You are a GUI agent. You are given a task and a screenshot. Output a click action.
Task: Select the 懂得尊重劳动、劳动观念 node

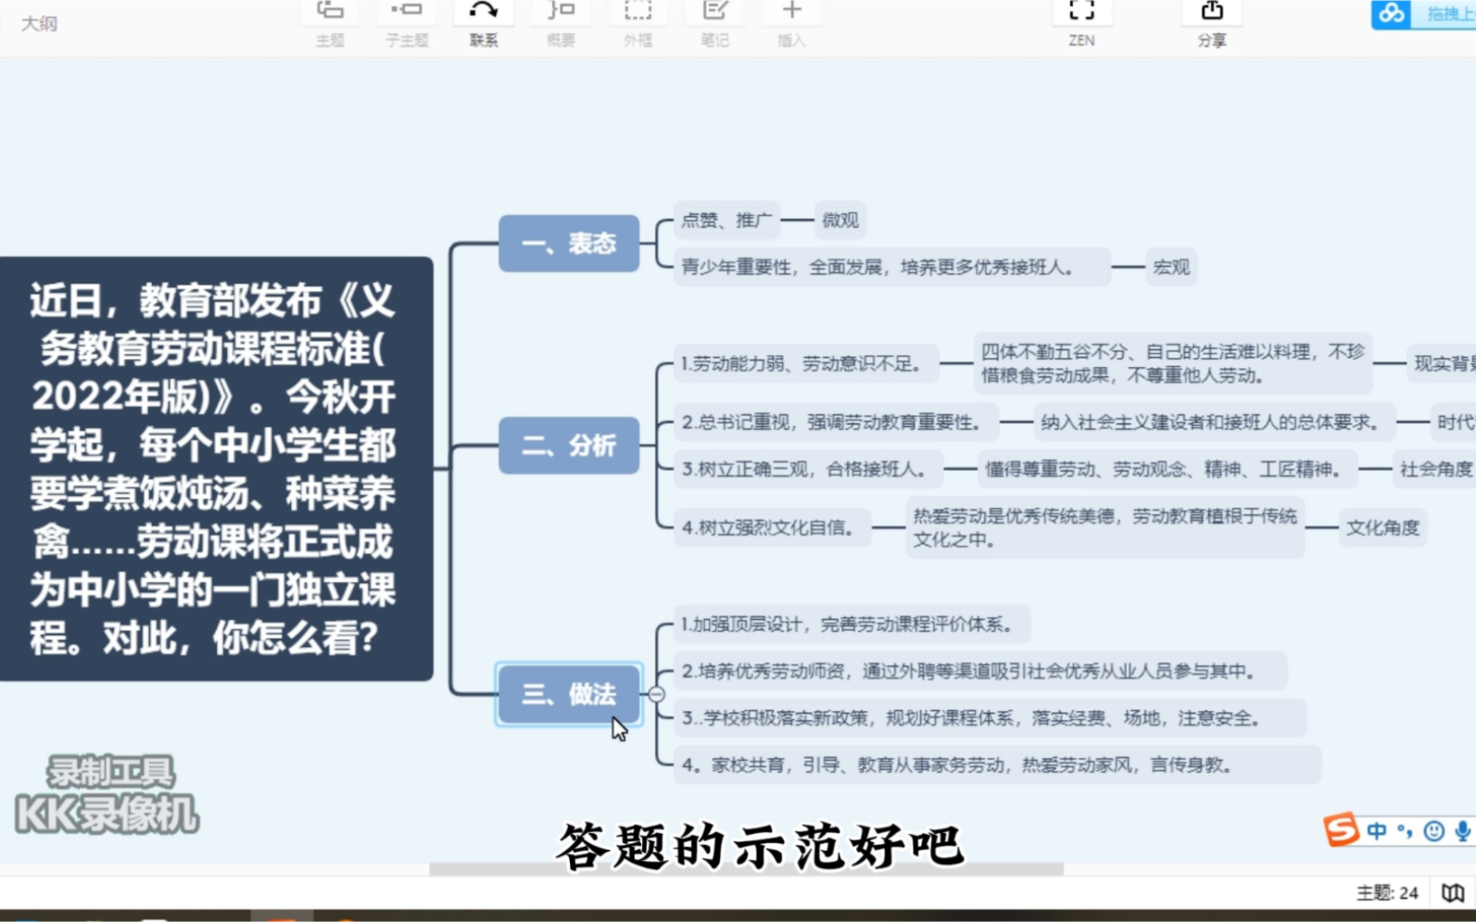(x=1167, y=469)
